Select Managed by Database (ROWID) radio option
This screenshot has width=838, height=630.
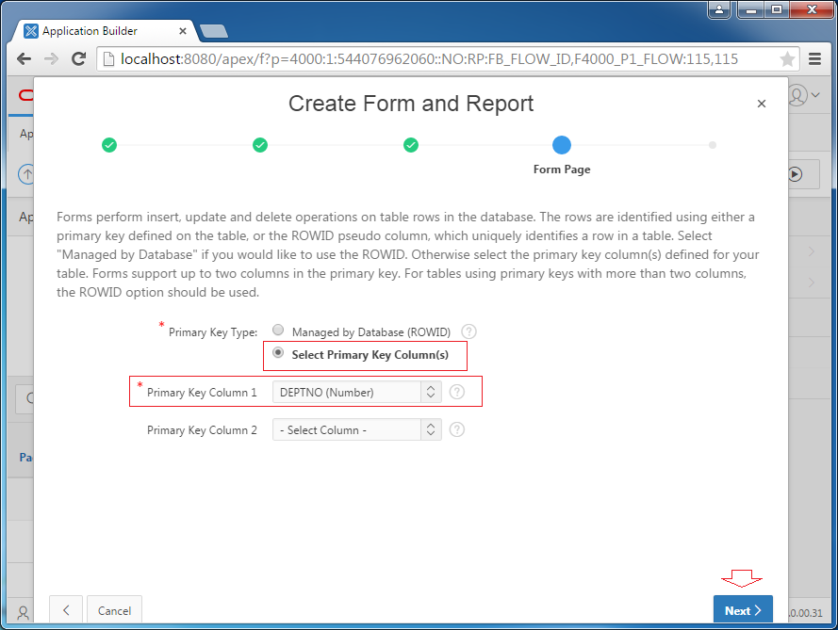click(x=278, y=330)
